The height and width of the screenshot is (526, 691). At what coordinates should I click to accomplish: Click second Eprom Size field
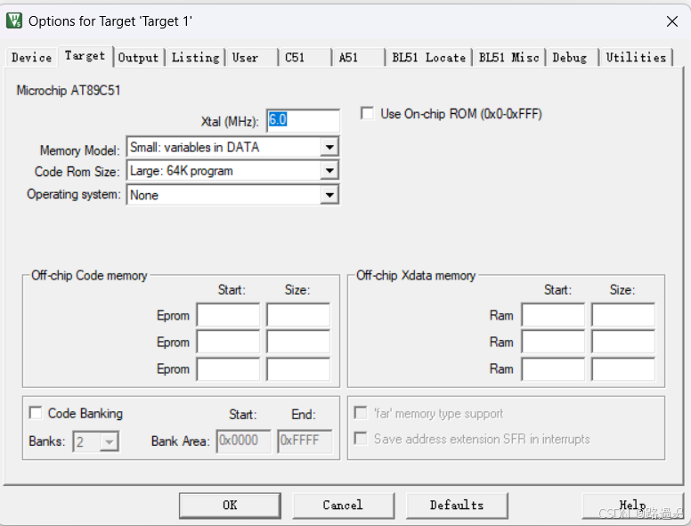tap(298, 342)
